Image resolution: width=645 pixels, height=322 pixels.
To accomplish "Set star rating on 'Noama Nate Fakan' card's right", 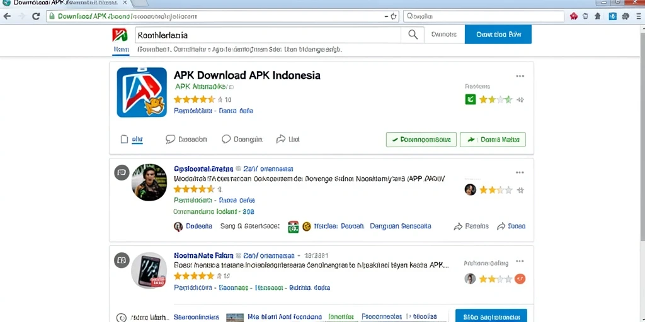I will (x=495, y=279).
